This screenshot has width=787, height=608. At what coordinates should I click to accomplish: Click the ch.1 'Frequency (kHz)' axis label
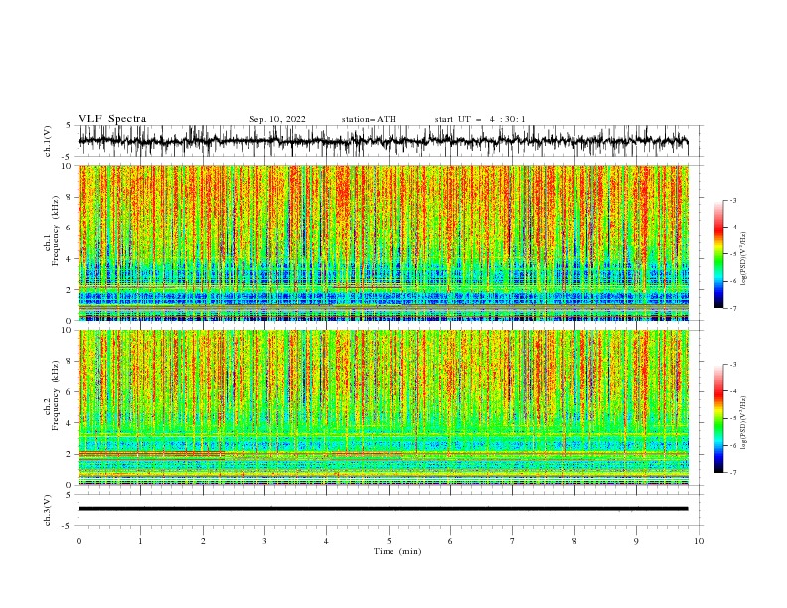pyautogui.click(x=56, y=230)
